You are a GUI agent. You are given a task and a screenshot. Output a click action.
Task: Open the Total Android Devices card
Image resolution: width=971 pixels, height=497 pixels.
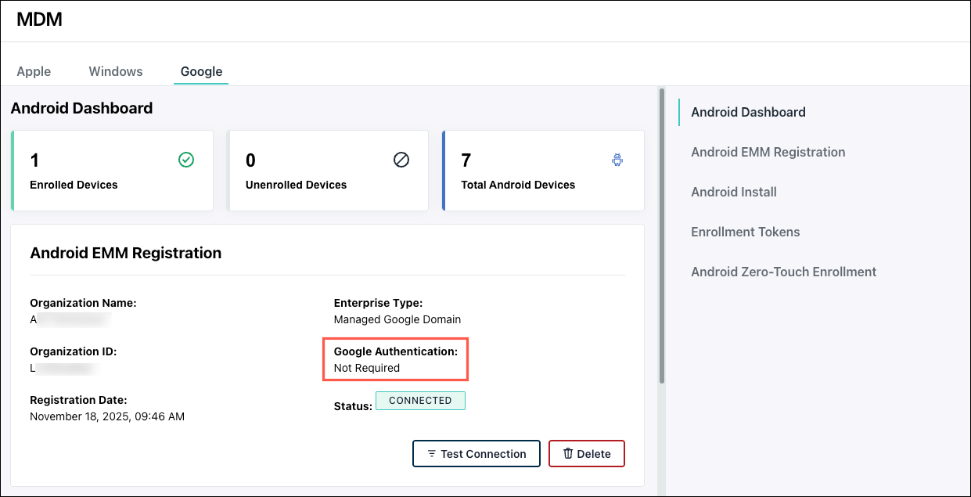pyautogui.click(x=543, y=171)
